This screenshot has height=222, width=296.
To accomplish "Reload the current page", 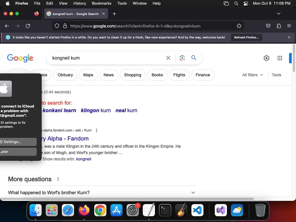I will click(28, 26).
